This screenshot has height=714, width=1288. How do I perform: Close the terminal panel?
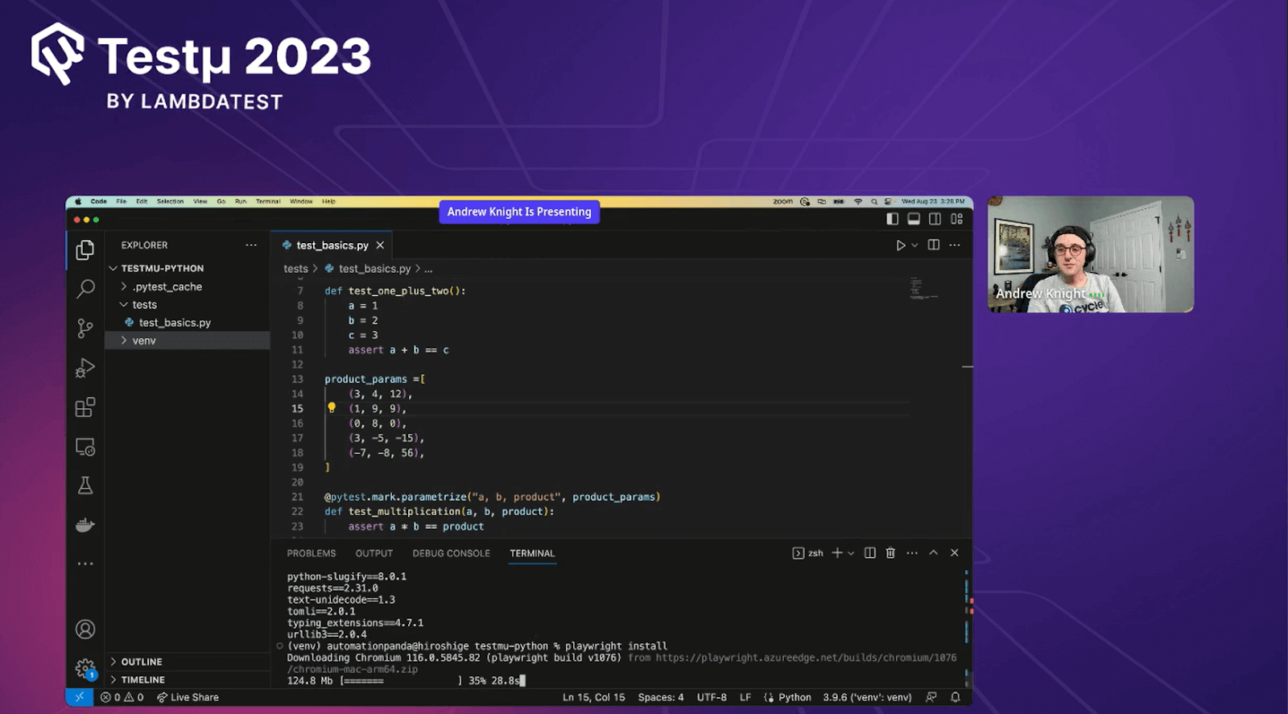[x=955, y=553]
